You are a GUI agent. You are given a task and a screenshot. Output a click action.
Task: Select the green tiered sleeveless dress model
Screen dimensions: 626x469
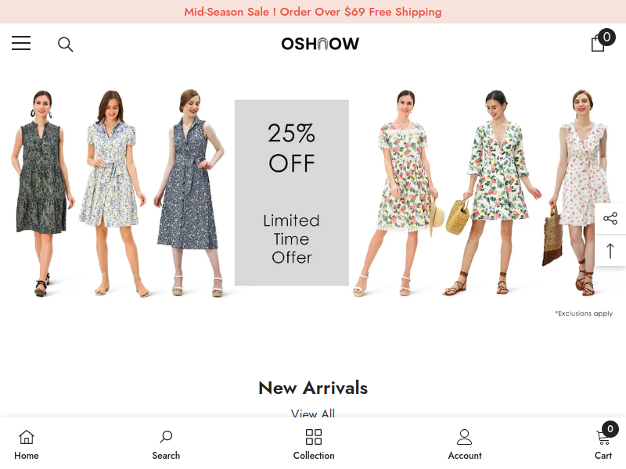(x=41, y=193)
